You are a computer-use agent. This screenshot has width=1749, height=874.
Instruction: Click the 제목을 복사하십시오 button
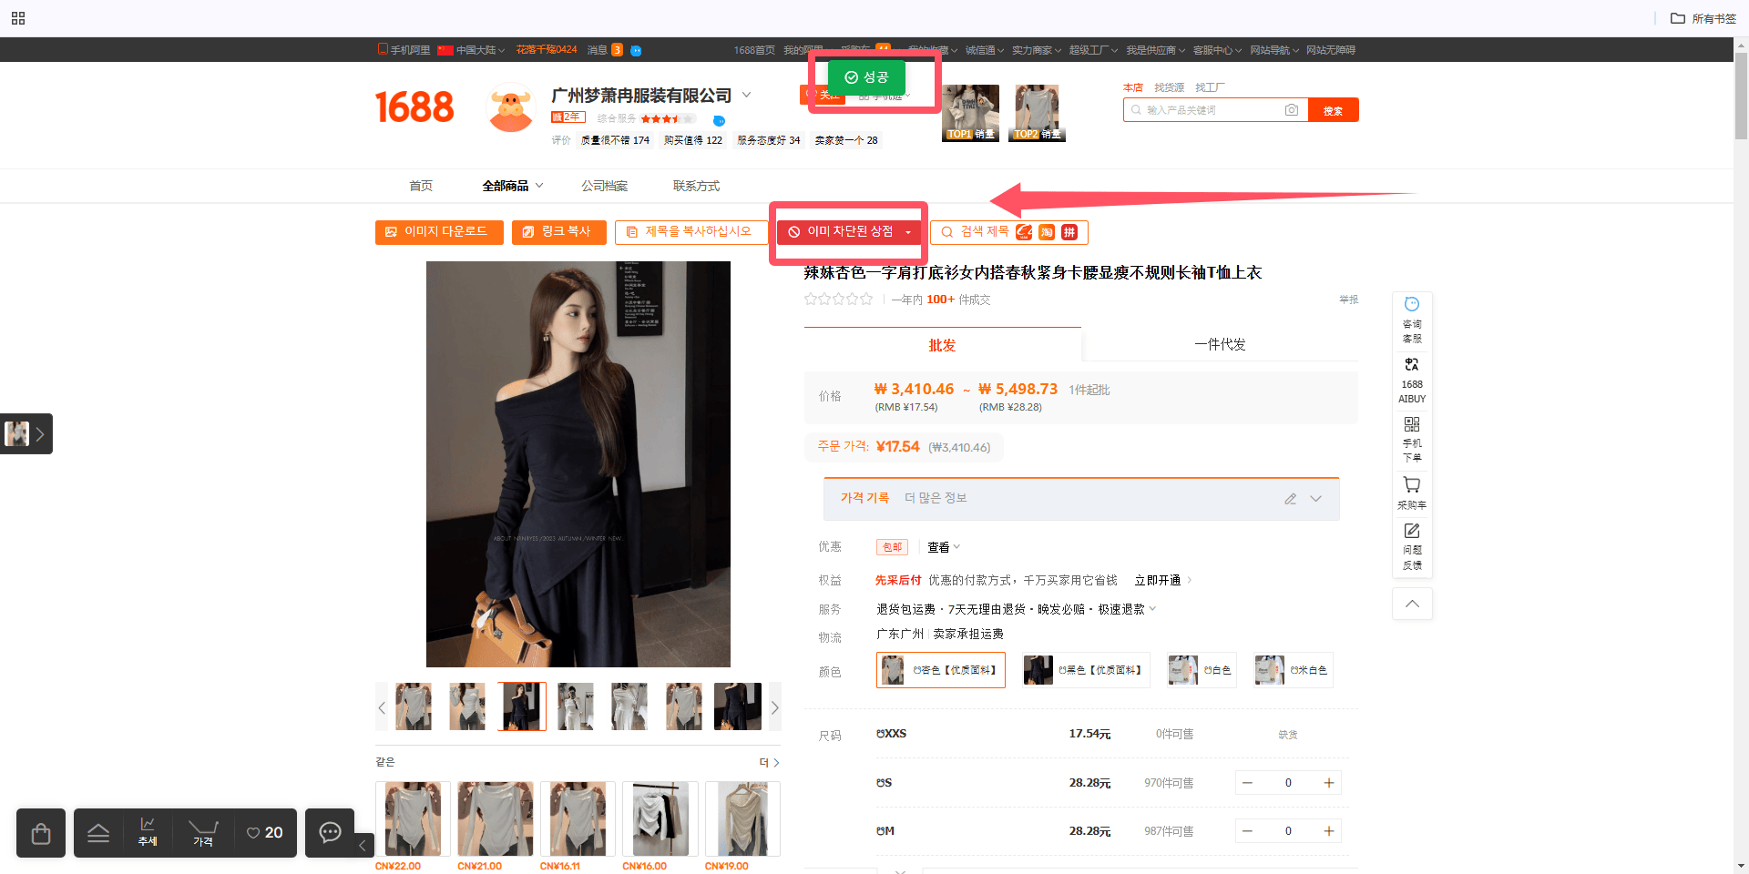click(690, 232)
